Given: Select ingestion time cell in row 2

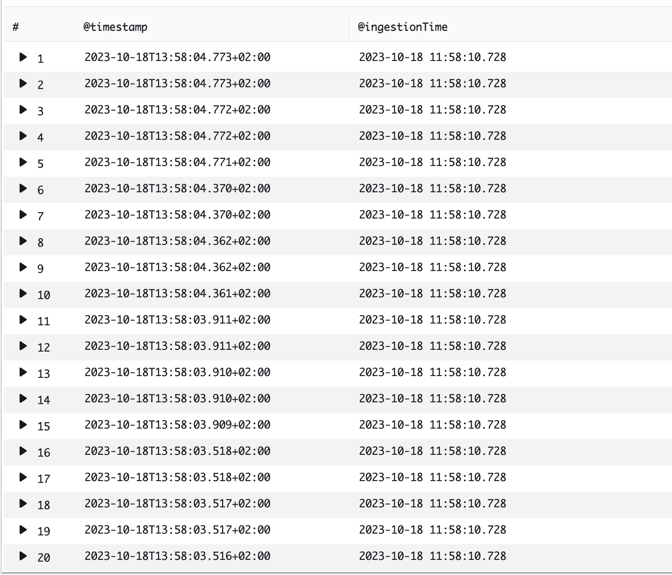Looking at the screenshot, I should 433,84.
